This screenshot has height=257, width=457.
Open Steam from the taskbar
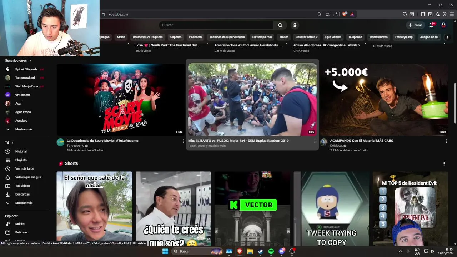[261, 251]
